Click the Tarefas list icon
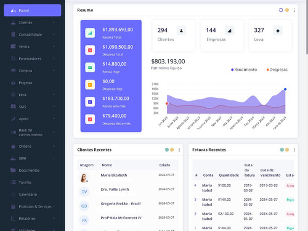Image resolution: width=308 pixels, height=231 pixels. [13, 182]
